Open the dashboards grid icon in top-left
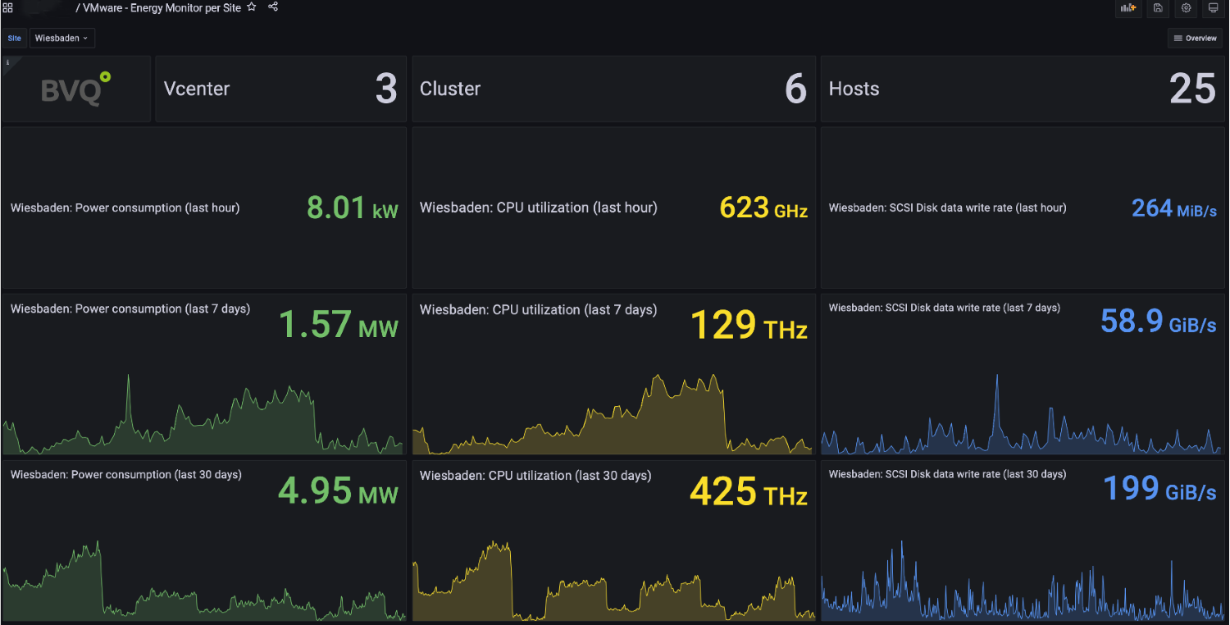Viewport: 1230px width, 625px height. point(8,7)
